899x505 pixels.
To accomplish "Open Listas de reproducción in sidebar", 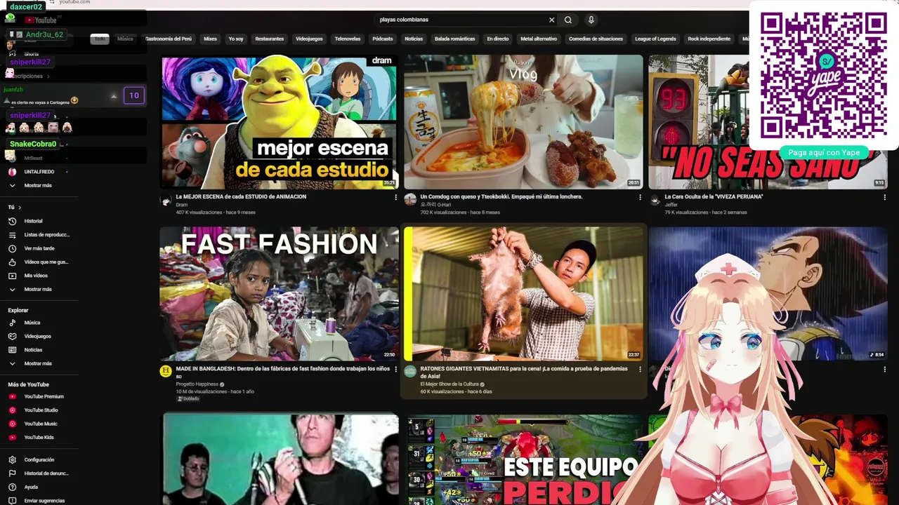I will click(x=39, y=234).
